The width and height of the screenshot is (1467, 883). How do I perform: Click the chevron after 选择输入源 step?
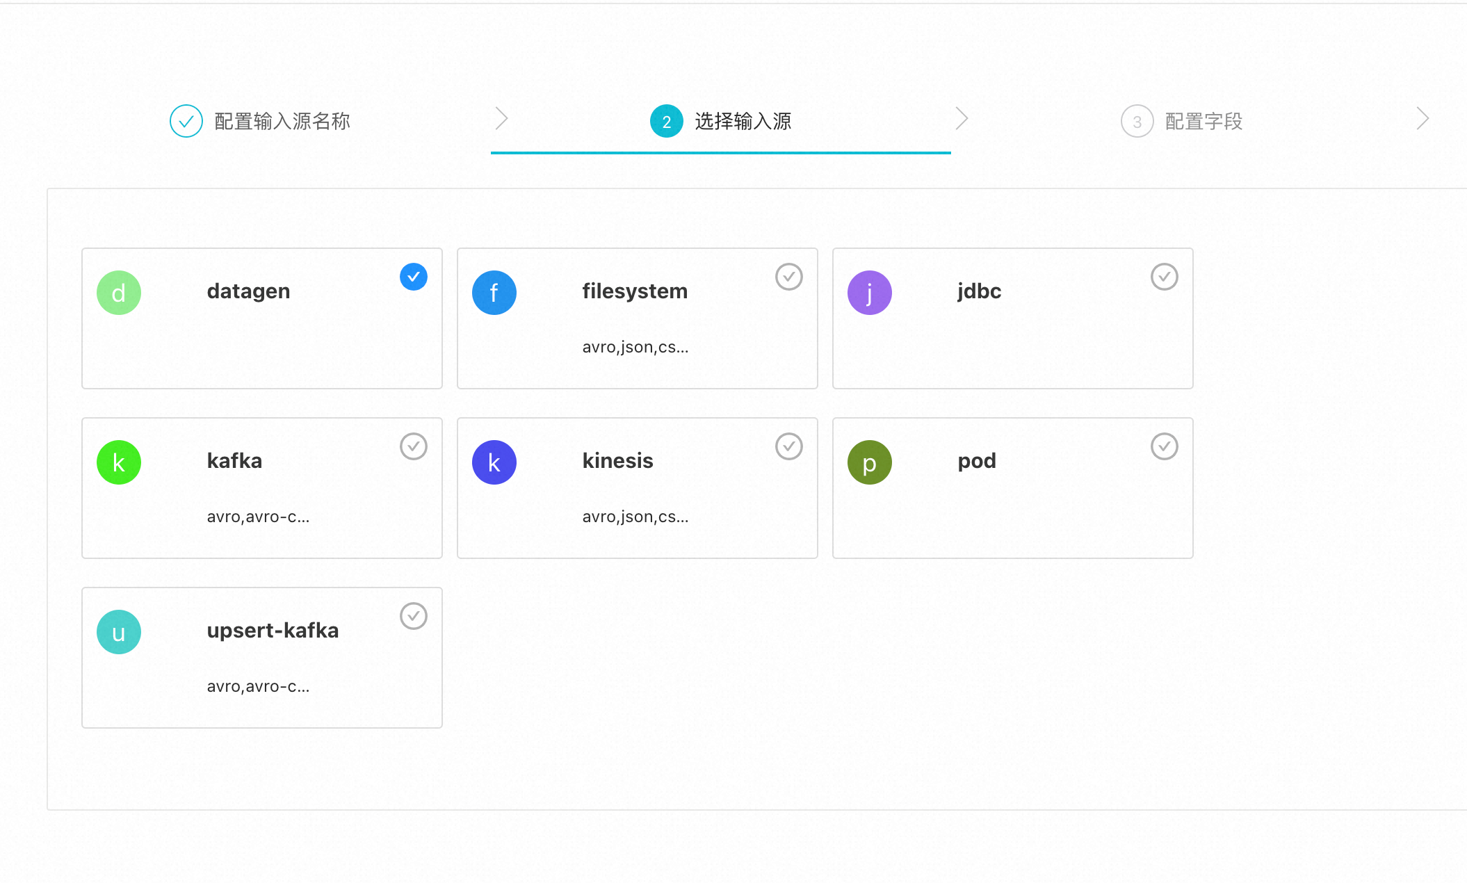[962, 119]
